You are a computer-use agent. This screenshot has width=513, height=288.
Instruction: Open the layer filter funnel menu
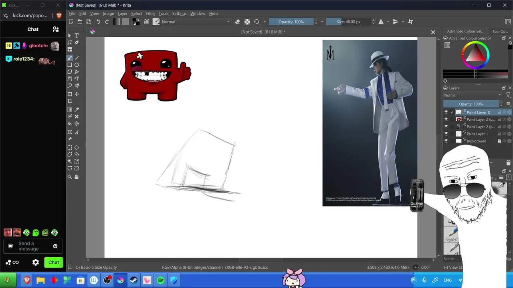[x=508, y=95]
